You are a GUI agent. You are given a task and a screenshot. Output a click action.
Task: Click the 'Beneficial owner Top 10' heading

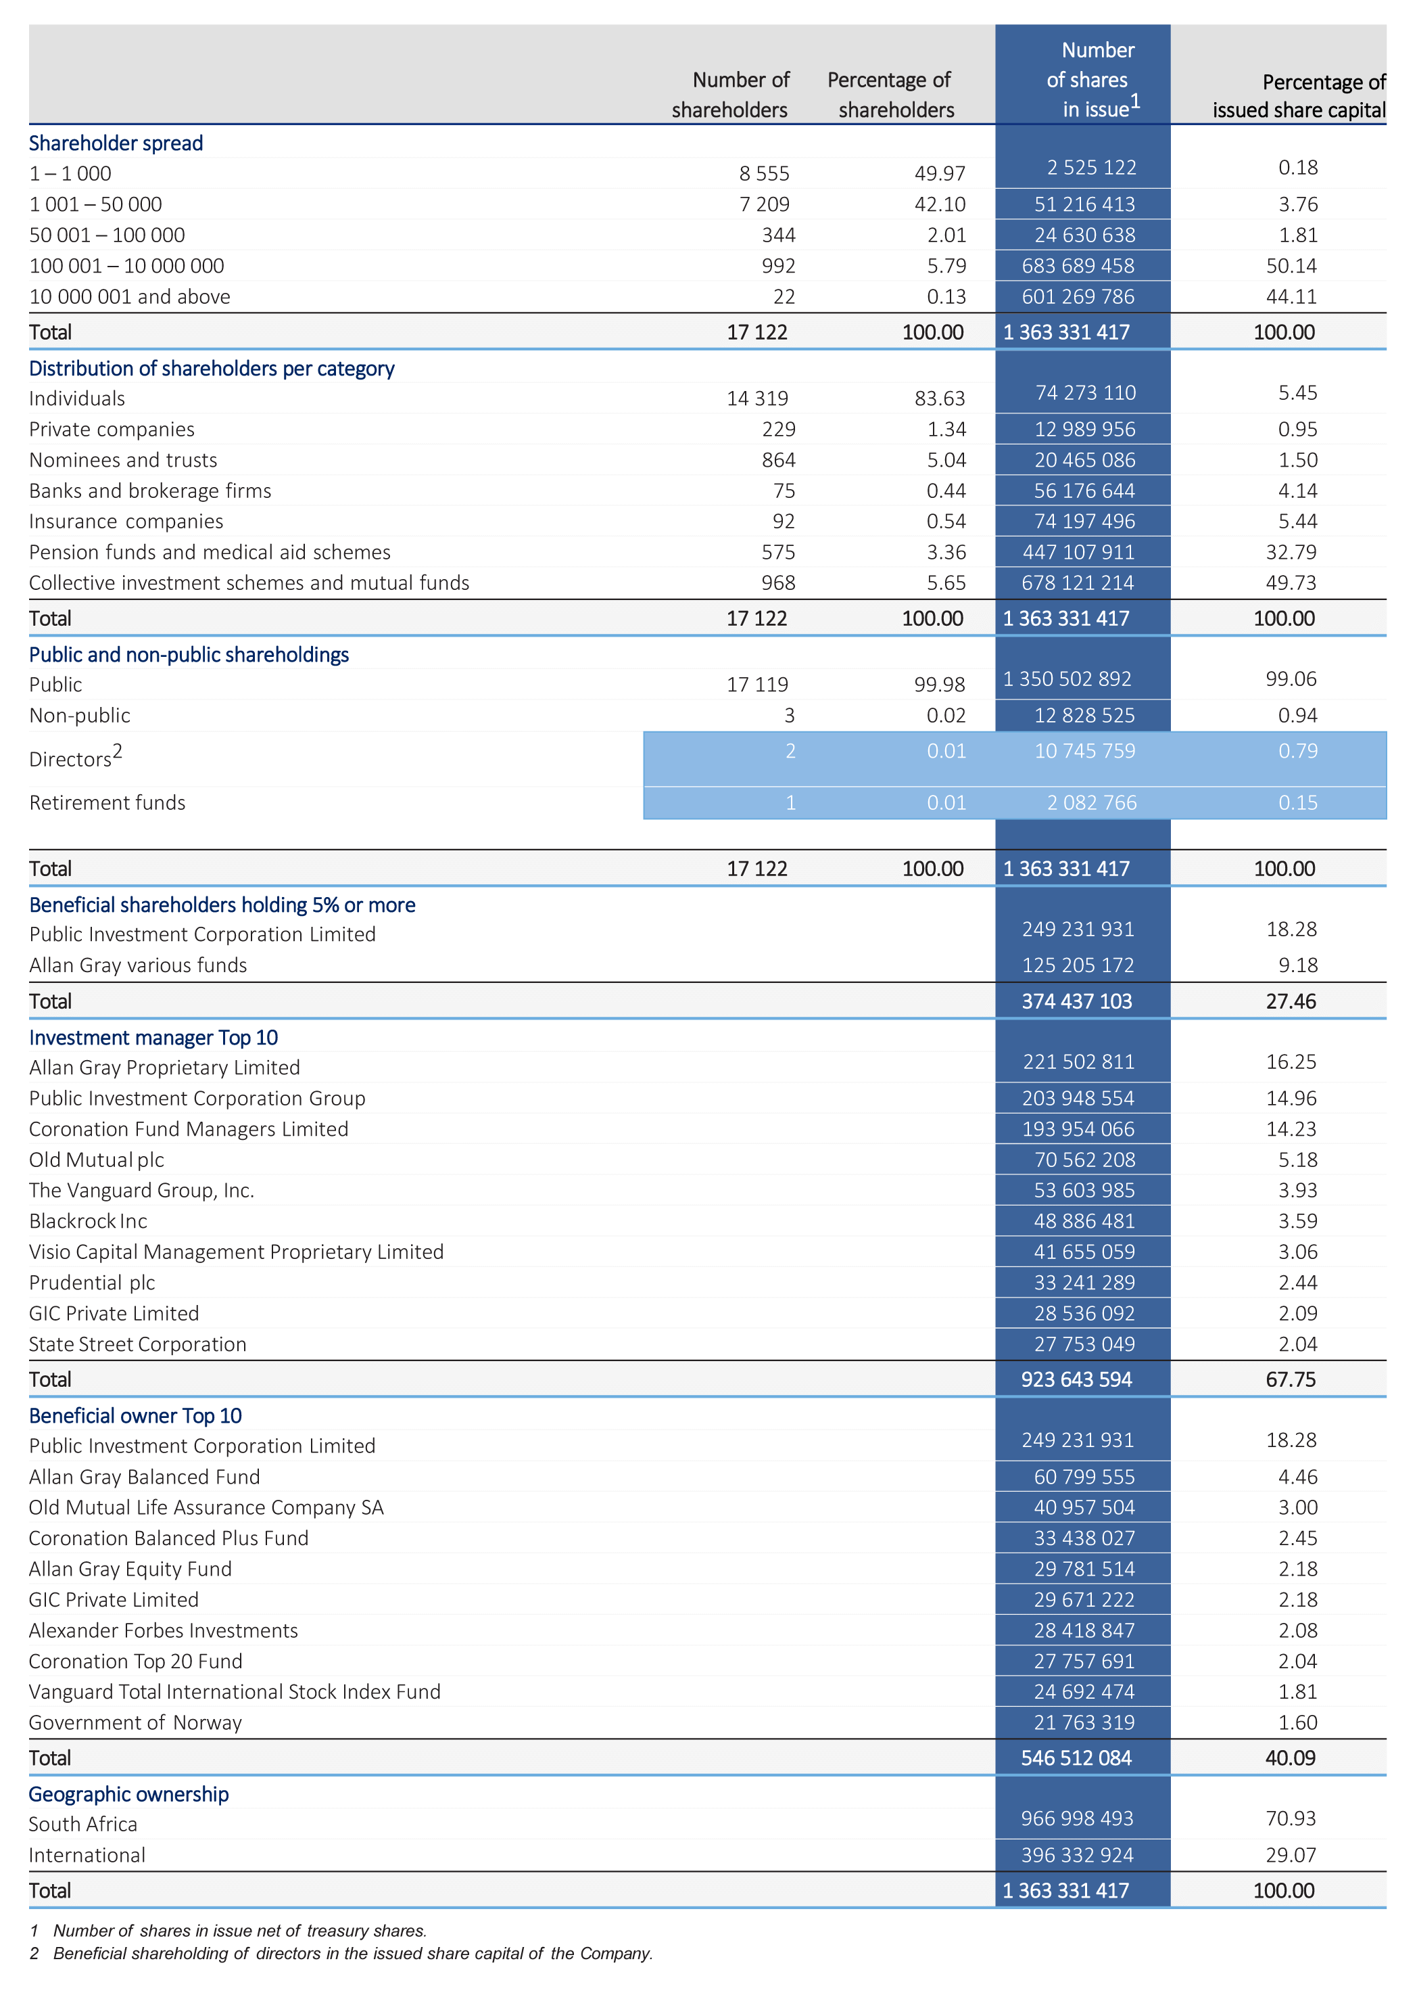tap(135, 1416)
